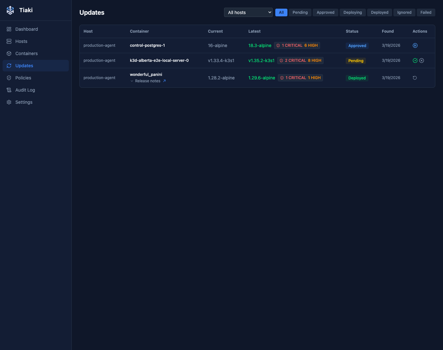This screenshot has height=350, width=443.
Task: Filter updates by Approved
Action: pyautogui.click(x=326, y=12)
